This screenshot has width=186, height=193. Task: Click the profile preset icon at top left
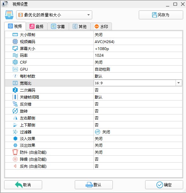click(9, 15)
